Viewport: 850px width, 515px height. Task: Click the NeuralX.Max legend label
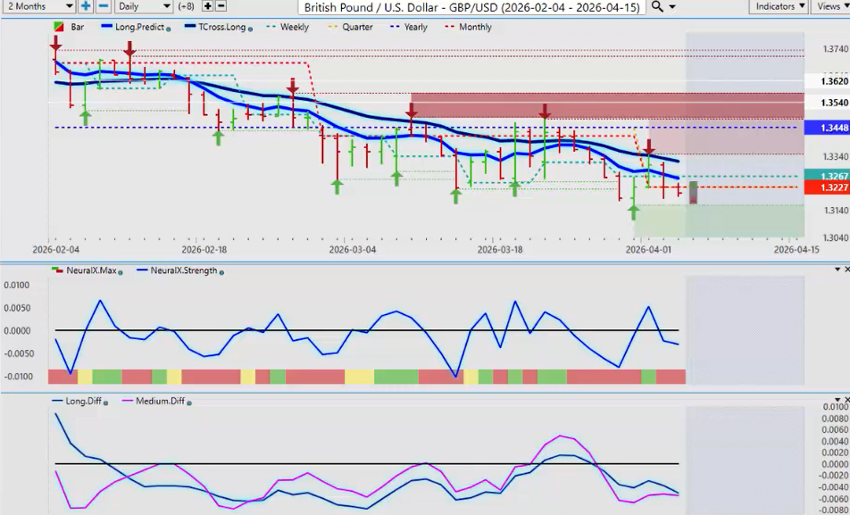[x=97, y=270]
